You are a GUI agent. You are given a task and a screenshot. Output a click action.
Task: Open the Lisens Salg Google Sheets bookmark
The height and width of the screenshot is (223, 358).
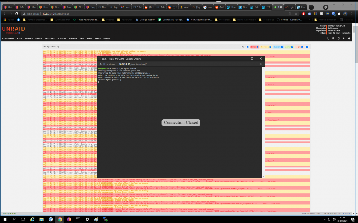click(x=171, y=20)
